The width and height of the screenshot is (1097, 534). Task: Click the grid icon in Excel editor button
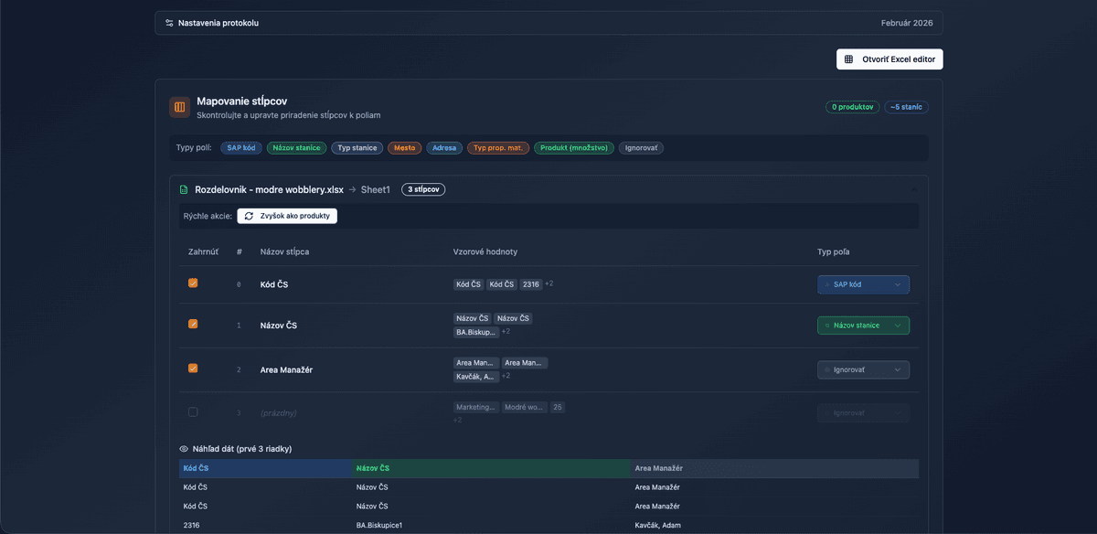pyautogui.click(x=848, y=59)
